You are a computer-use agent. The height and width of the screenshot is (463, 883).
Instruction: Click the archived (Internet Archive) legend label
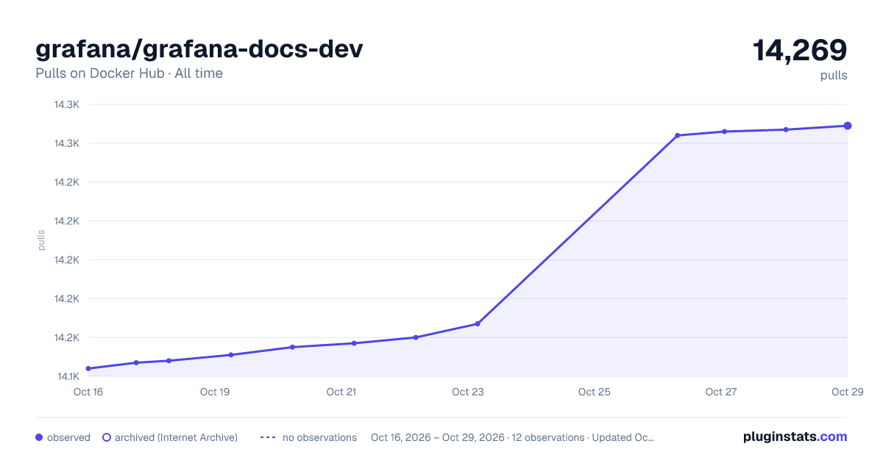pyautogui.click(x=176, y=437)
